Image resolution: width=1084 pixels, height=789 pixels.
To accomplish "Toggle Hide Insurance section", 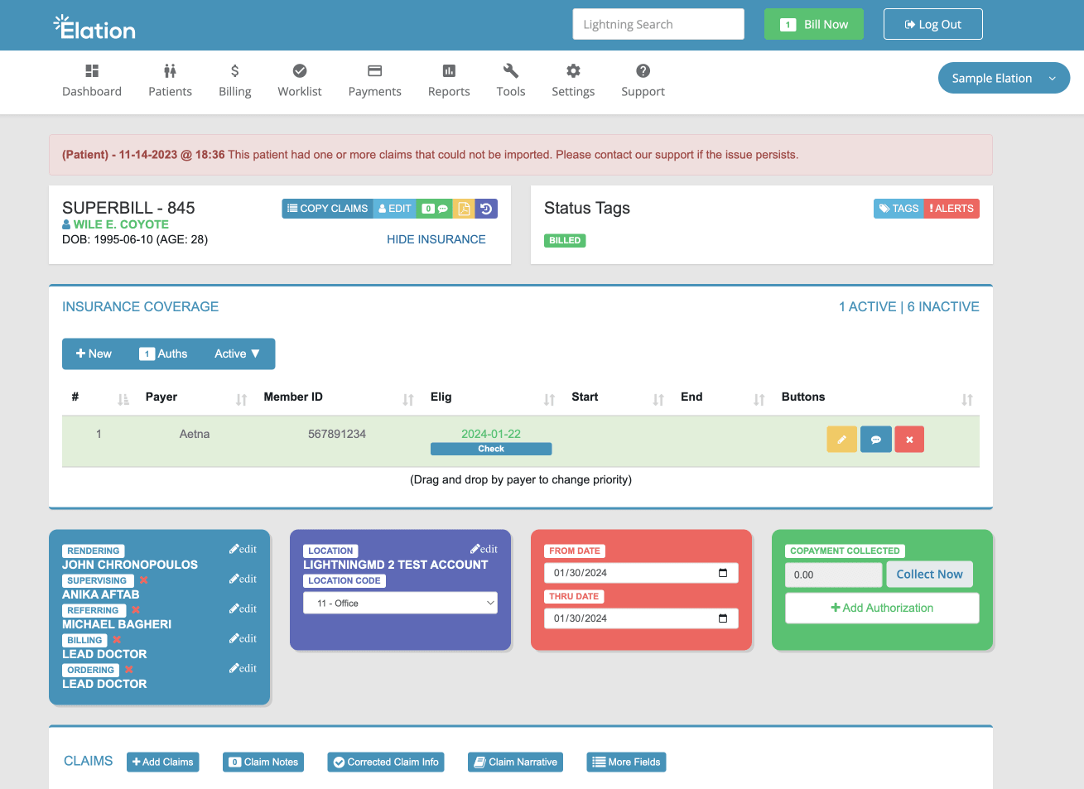I will pos(436,239).
